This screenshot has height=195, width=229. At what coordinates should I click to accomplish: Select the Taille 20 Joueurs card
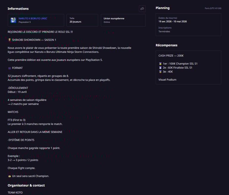(x=82, y=20)
